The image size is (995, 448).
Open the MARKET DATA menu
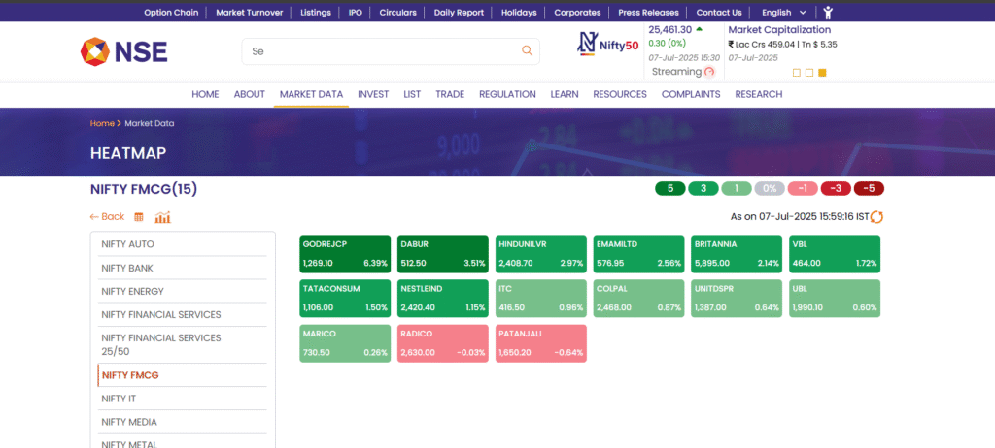click(311, 94)
